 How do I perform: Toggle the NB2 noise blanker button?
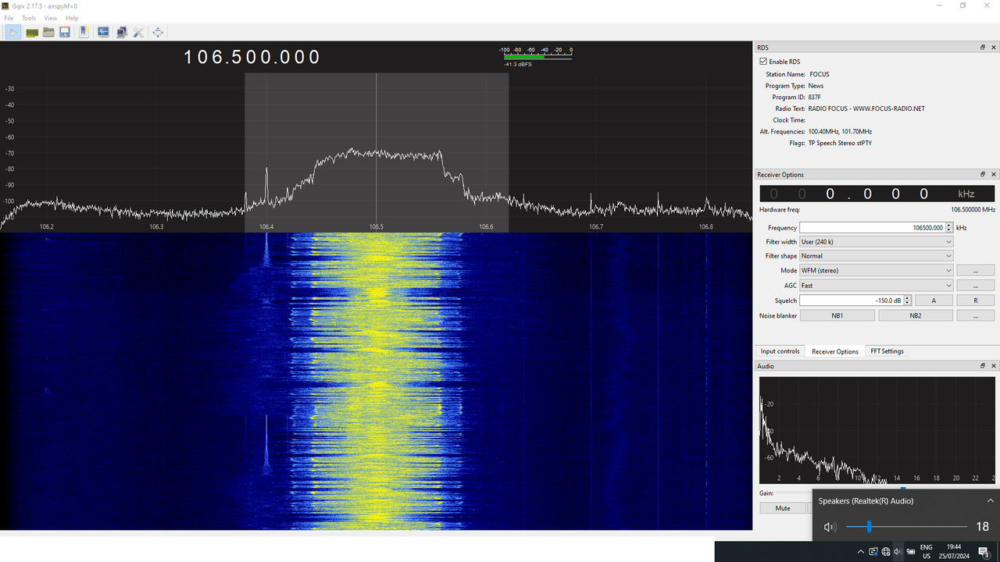pyautogui.click(x=916, y=315)
